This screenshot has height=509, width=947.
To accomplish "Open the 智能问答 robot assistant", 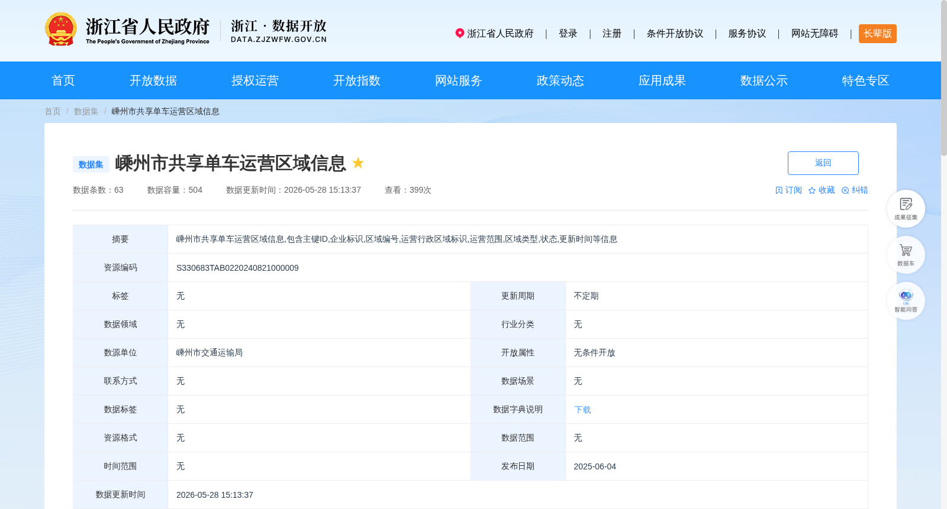I will (906, 301).
